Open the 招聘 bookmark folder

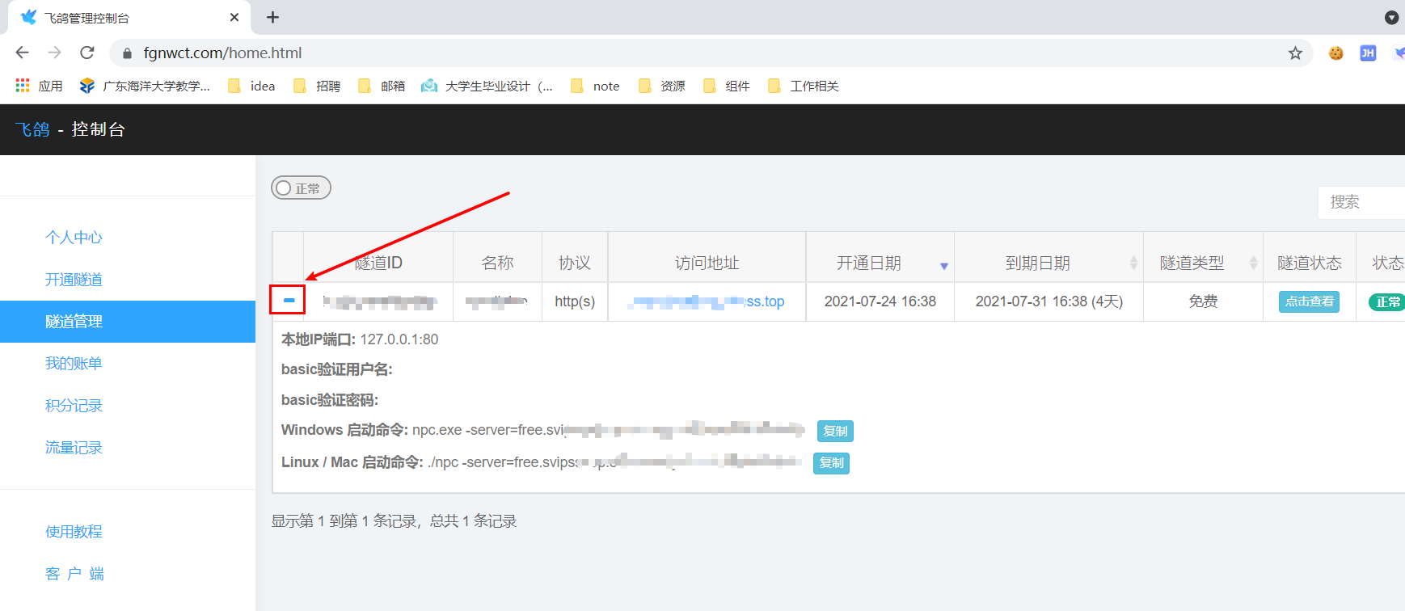click(317, 86)
